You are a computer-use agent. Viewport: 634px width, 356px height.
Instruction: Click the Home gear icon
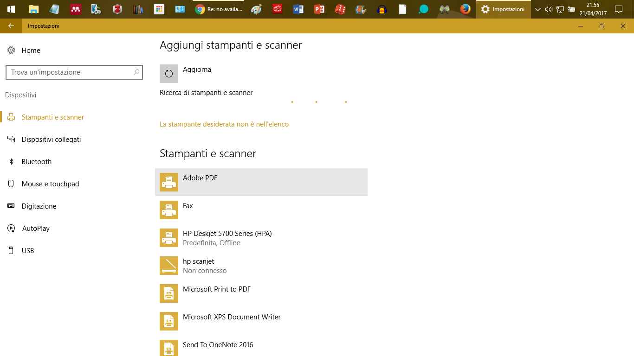(11, 50)
